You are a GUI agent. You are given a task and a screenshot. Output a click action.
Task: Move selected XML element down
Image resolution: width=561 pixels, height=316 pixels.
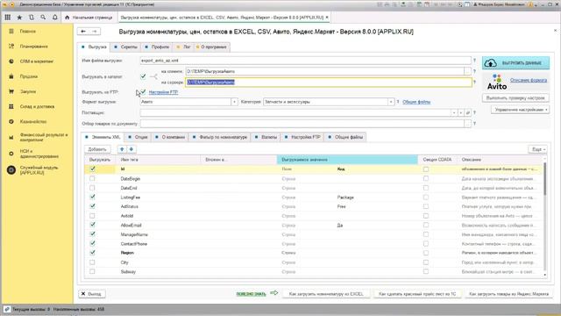coord(131,149)
